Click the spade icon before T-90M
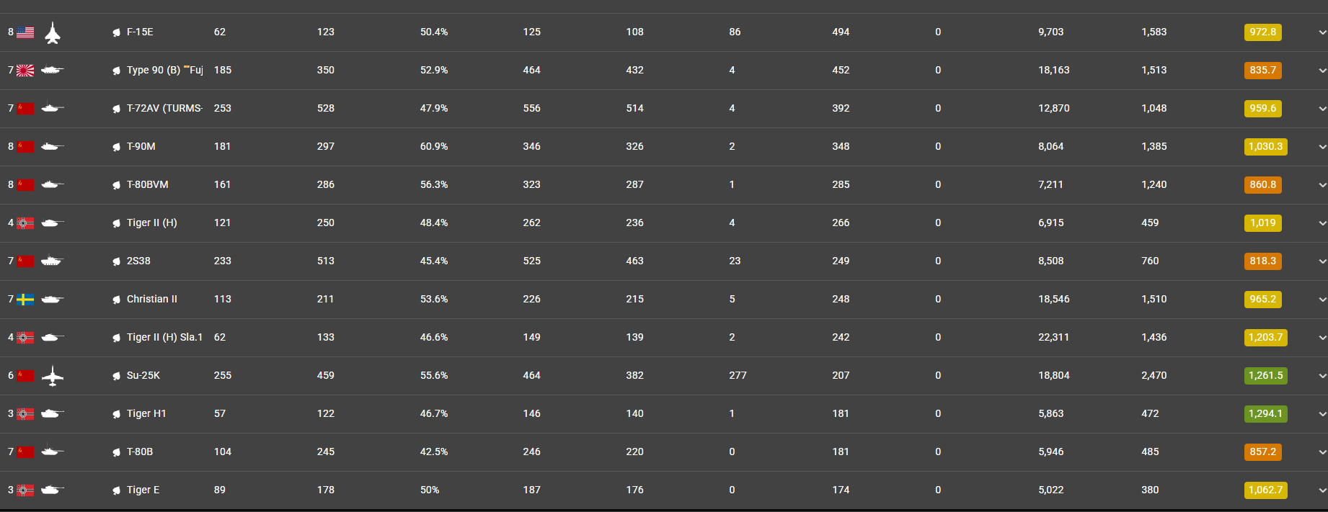 click(116, 147)
